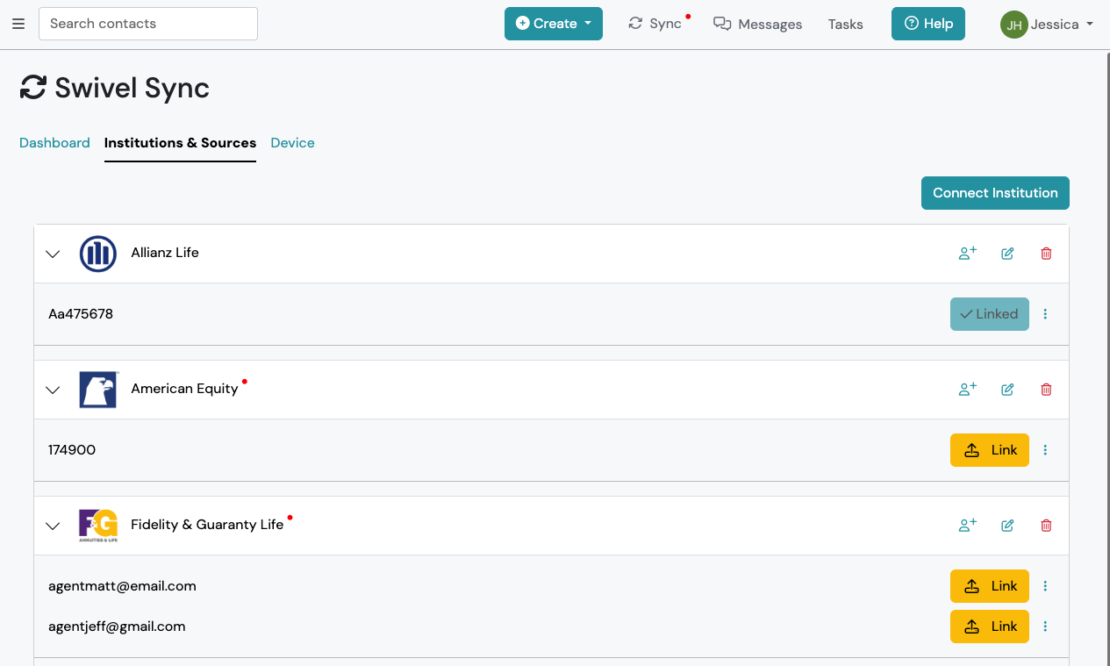
Task: Click the Swivel Sync refresh icon
Action: point(33,88)
